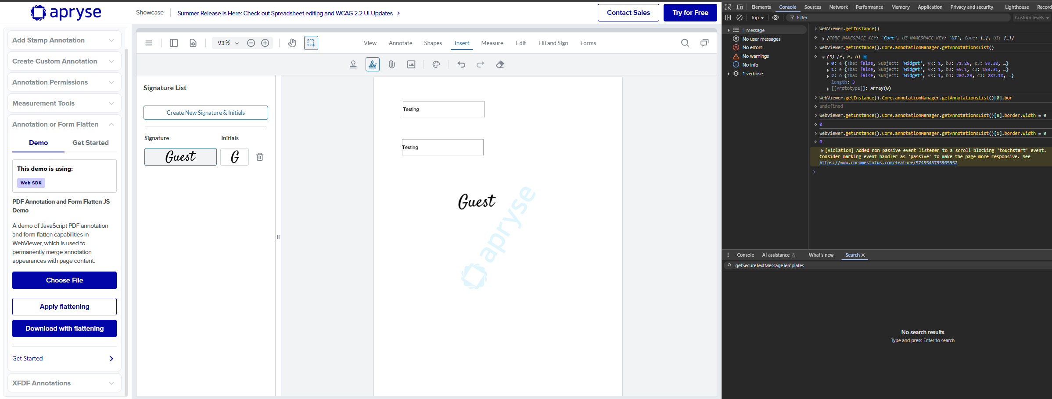1052x399 pixels.
Task: Click the insert image tool icon
Action: 411,65
